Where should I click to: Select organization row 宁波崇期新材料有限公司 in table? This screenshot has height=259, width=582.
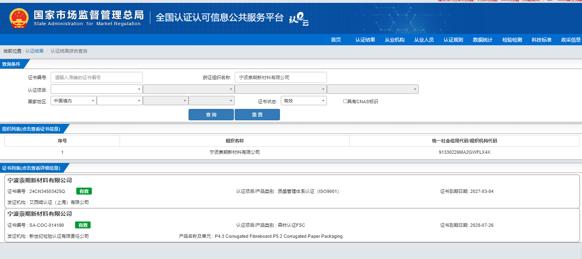[235, 152]
